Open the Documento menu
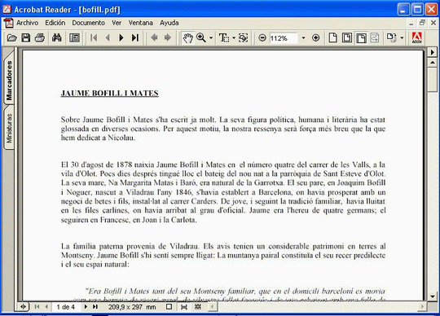The width and height of the screenshot is (440, 316). (x=88, y=23)
